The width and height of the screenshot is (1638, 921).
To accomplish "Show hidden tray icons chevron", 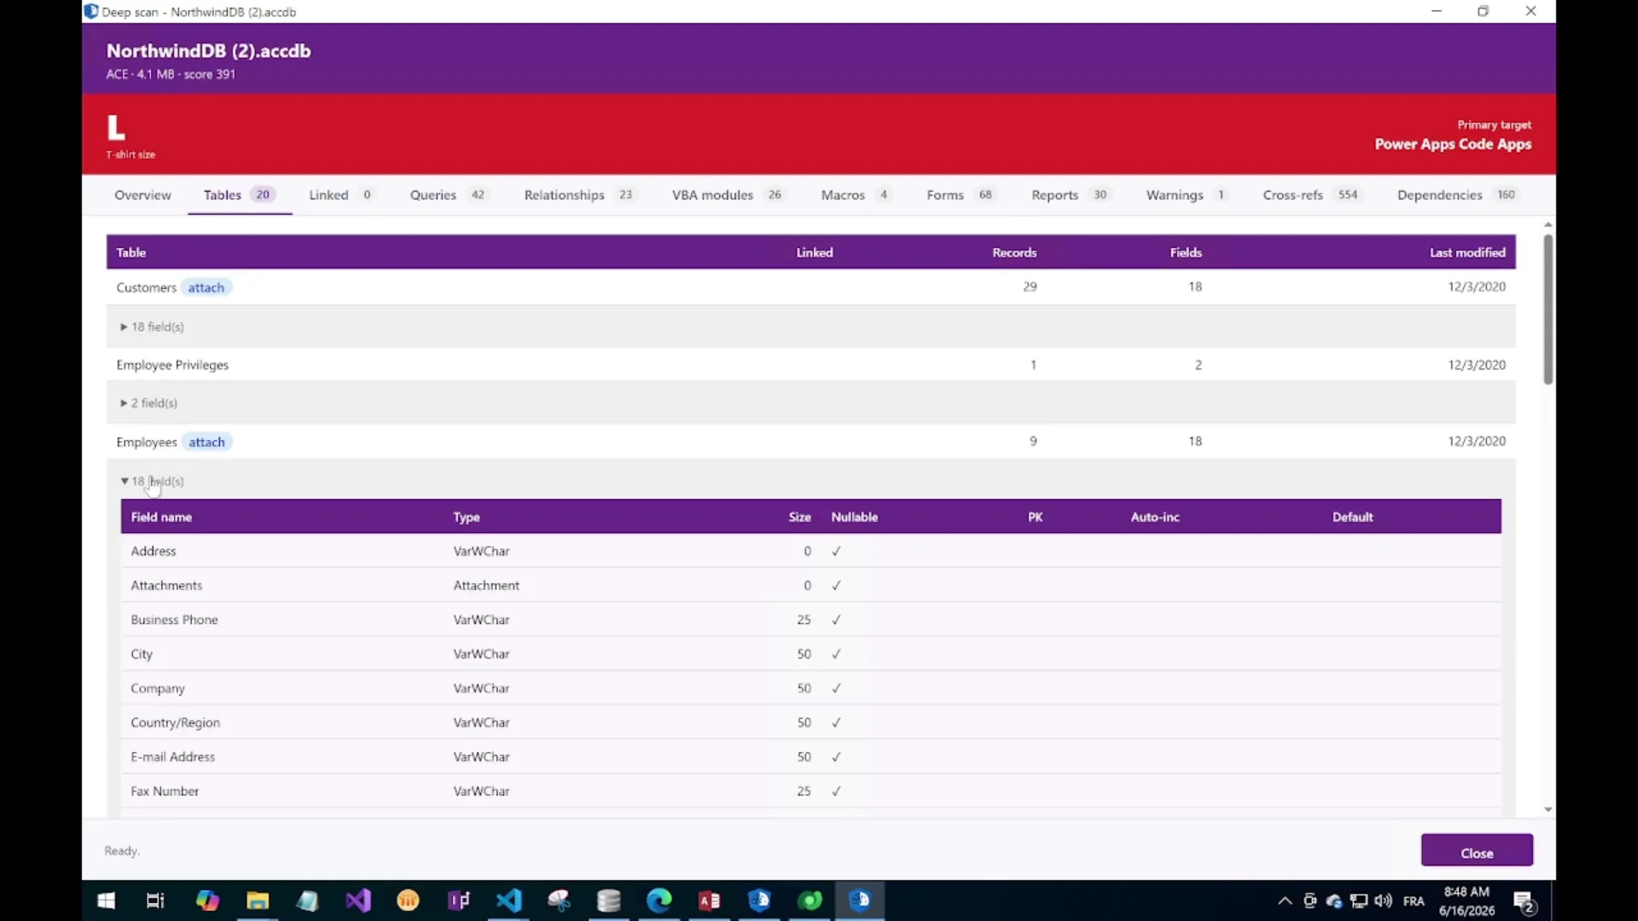I will 1284,901.
